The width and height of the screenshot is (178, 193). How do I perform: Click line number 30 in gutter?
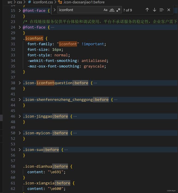click(13, 38)
